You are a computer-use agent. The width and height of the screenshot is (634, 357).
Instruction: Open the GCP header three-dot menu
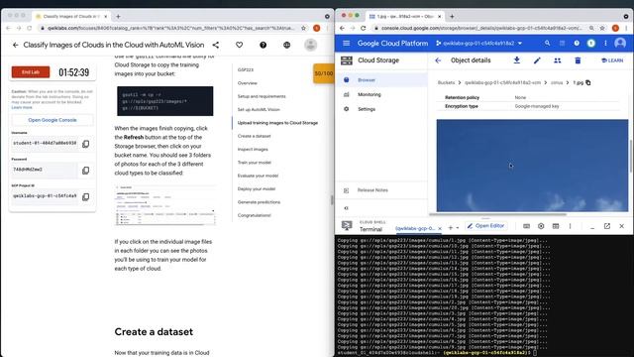click(605, 43)
